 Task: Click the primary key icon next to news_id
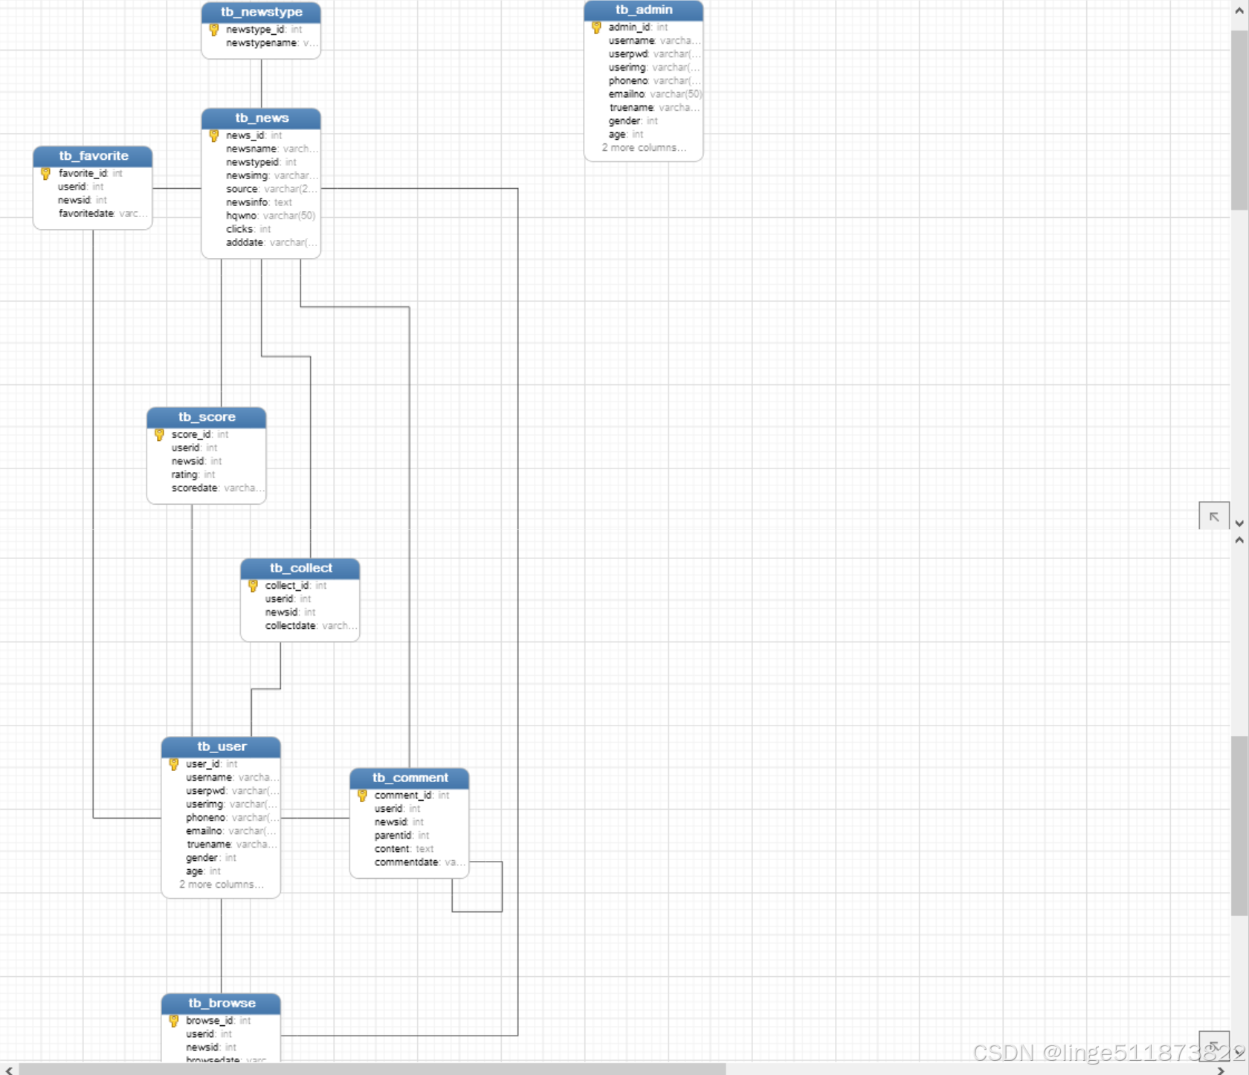coord(215,135)
